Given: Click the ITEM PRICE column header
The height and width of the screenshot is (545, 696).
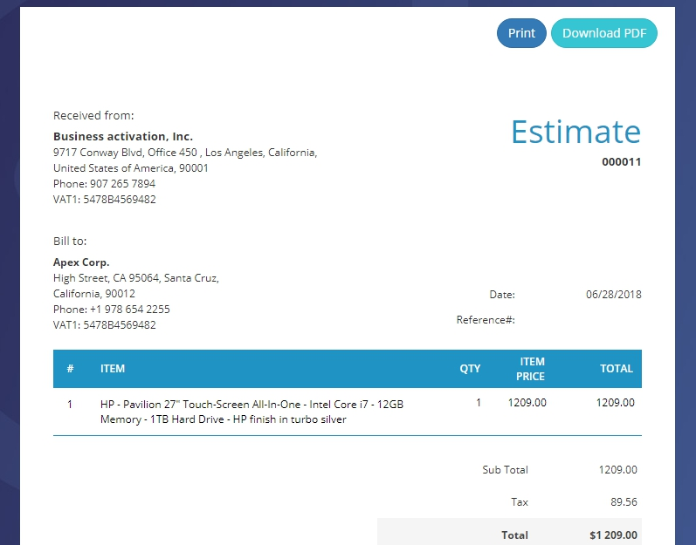Looking at the screenshot, I should [530, 369].
